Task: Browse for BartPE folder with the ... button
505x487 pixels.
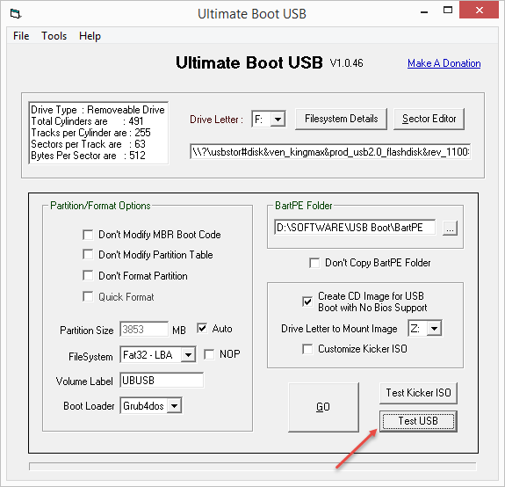Action: click(450, 229)
